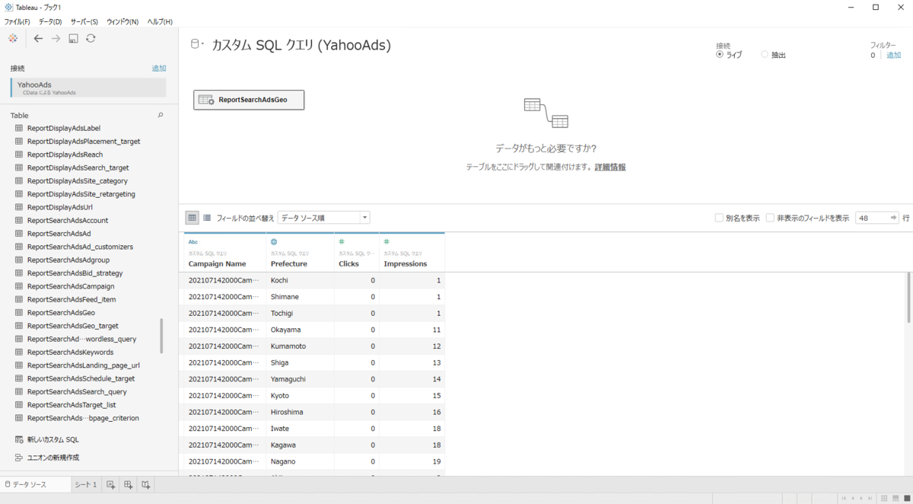Screen dimensions: 913x504
Task: Click the table list vertical scrollbar
Action: pyautogui.click(x=161, y=336)
